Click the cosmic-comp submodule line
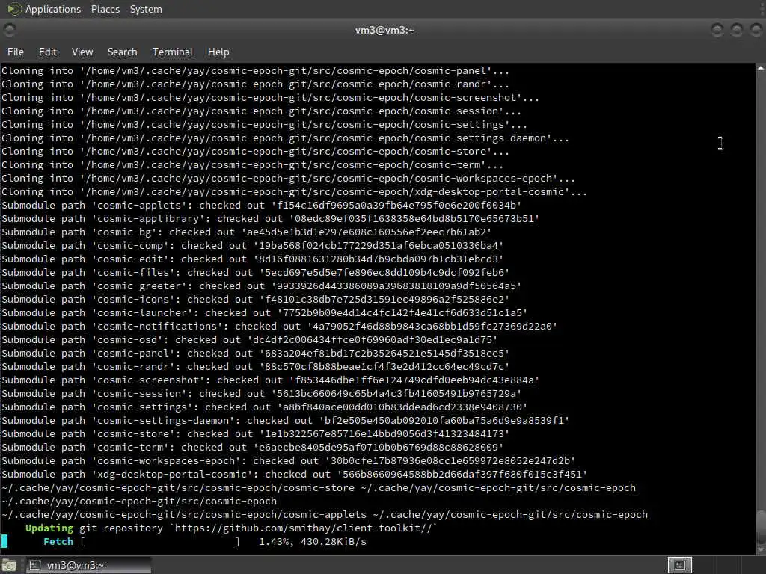Viewport: 766px width, 574px height. tap(252, 245)
